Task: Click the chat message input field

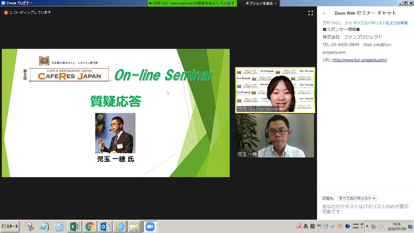Action: tap(365, 209)
